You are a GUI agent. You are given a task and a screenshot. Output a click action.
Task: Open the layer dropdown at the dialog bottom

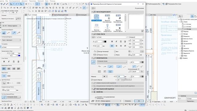click(x=108, y=101)
